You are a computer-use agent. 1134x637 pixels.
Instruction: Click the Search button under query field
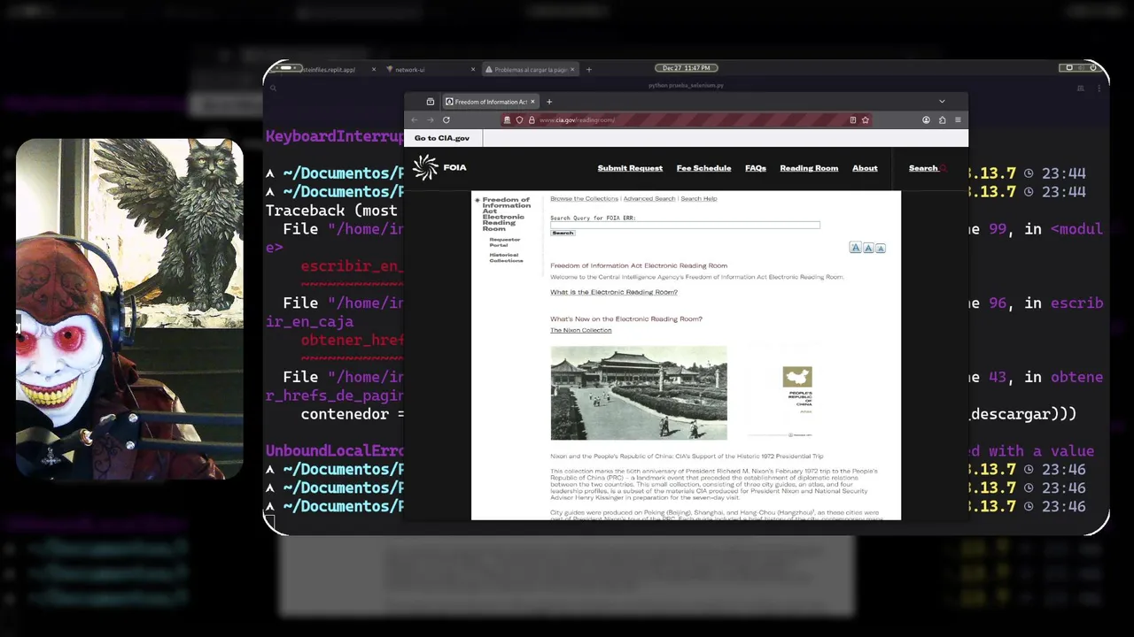tap(563, 234)
